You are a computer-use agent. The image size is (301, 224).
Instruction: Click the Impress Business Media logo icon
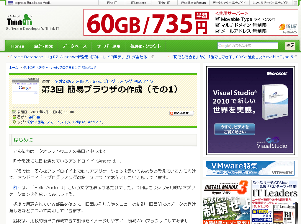coord(10,3)
